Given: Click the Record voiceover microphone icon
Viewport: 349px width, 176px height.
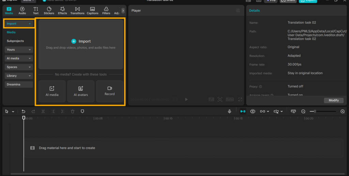Looking at the screenshot, I should point(230,111).
